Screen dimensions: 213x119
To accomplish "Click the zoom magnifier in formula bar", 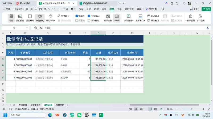I will pyautogui.click(x=36, y=28).
